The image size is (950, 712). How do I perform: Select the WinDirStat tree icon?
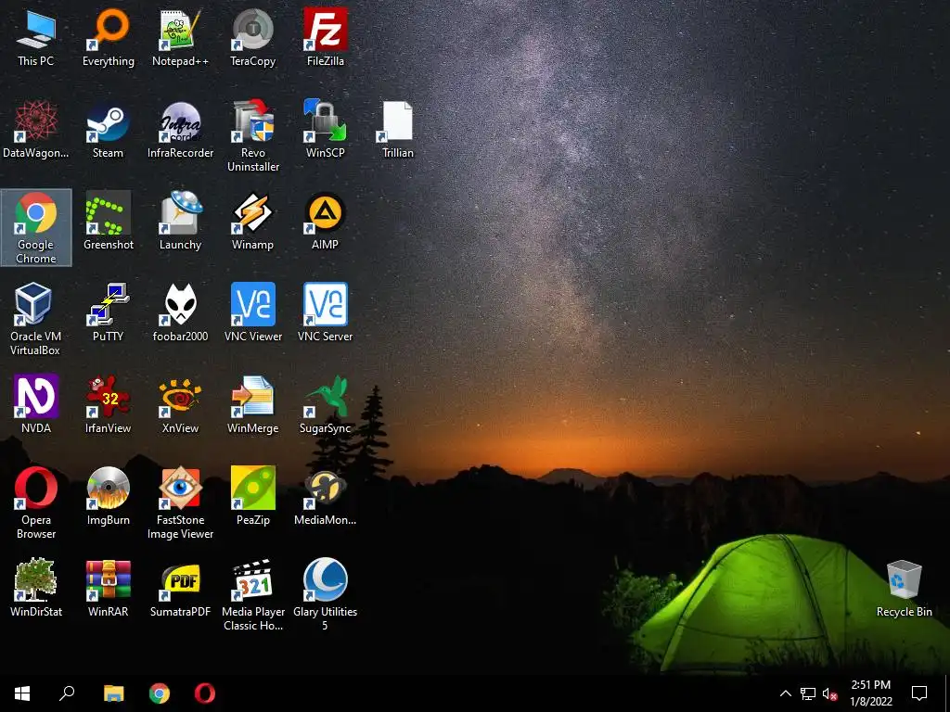[36, 588]
